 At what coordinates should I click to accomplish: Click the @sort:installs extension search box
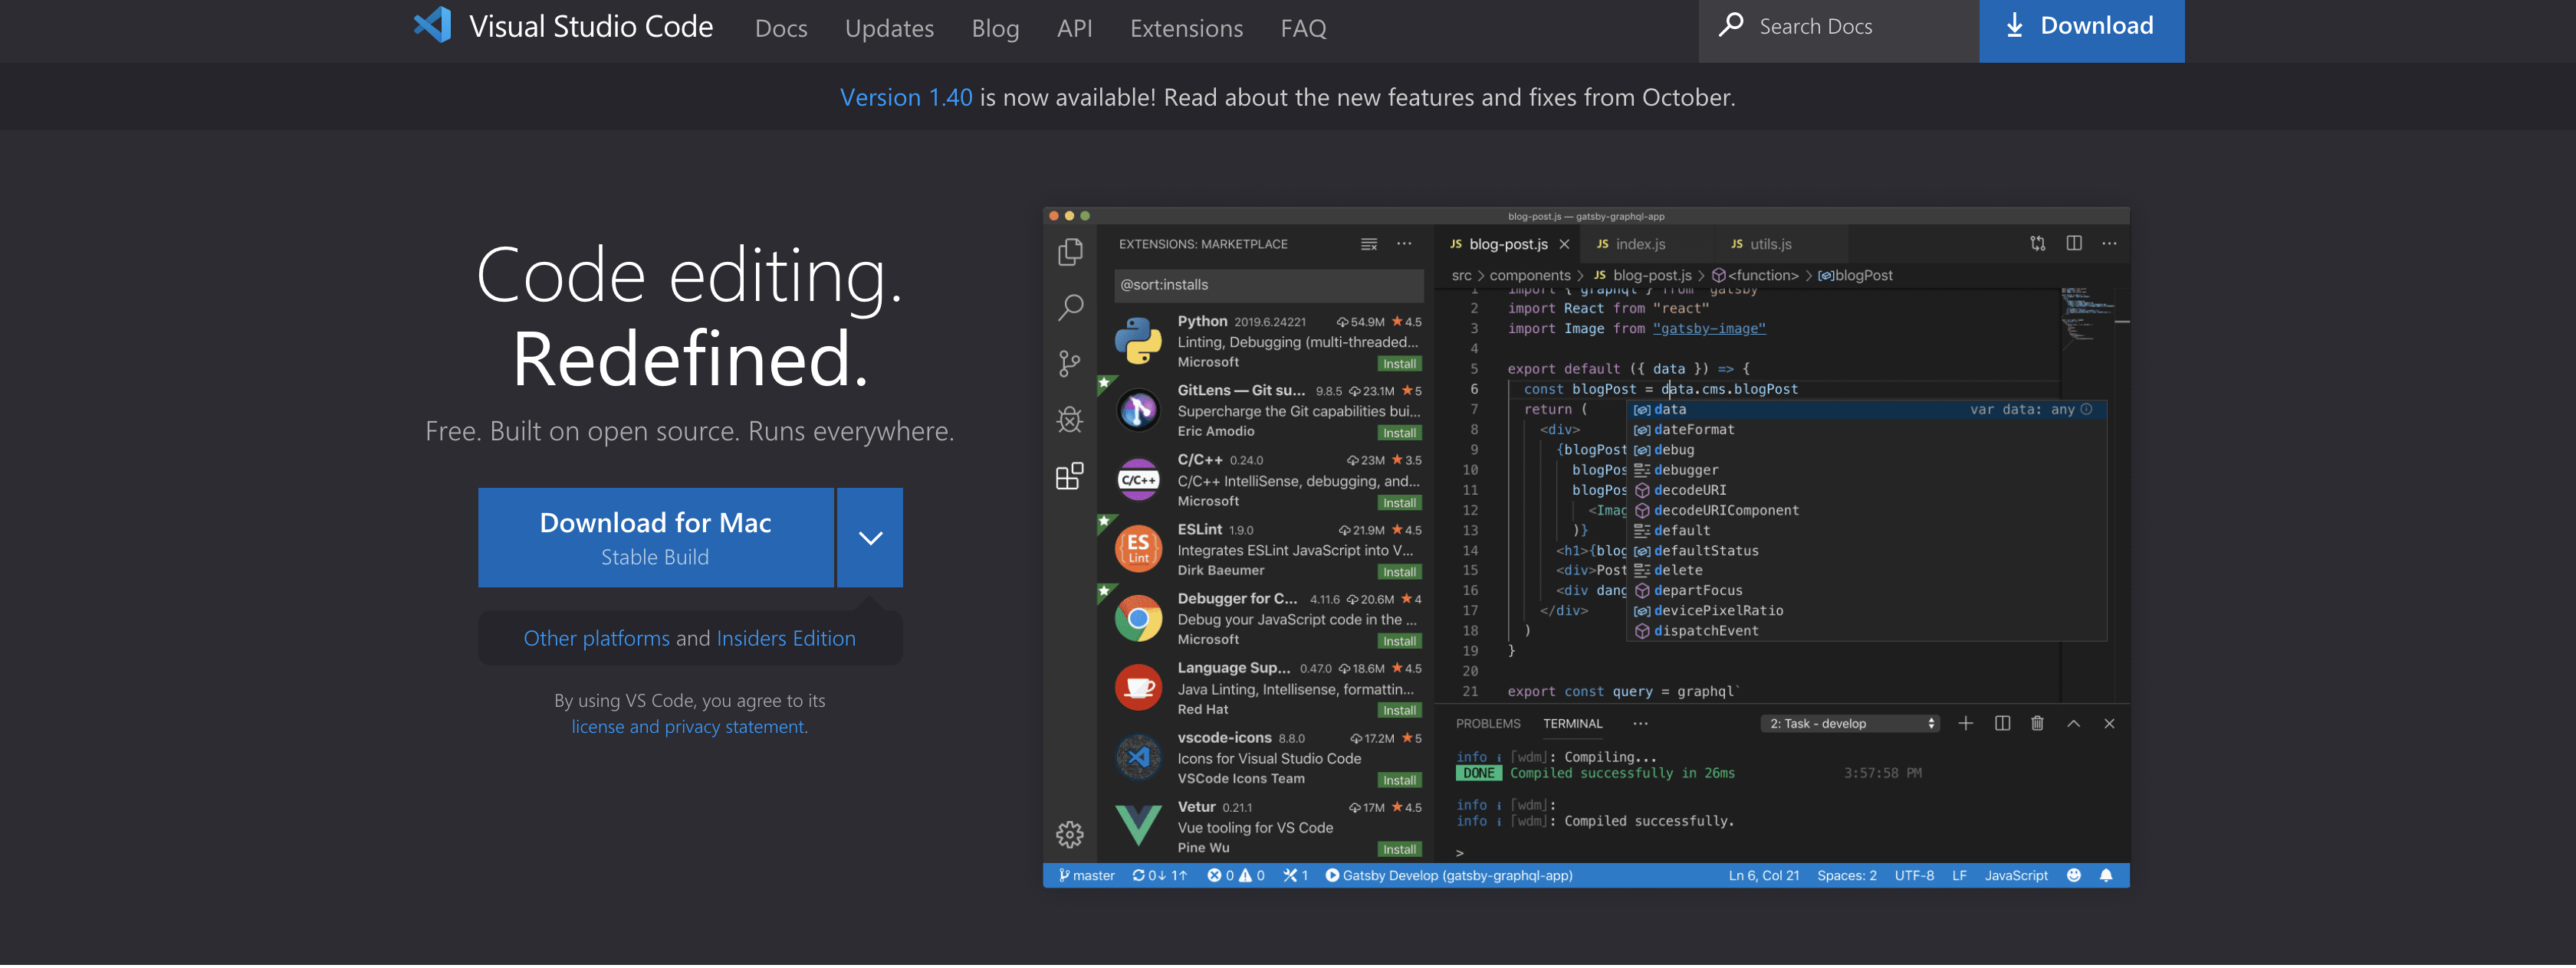coord(1268,286)
